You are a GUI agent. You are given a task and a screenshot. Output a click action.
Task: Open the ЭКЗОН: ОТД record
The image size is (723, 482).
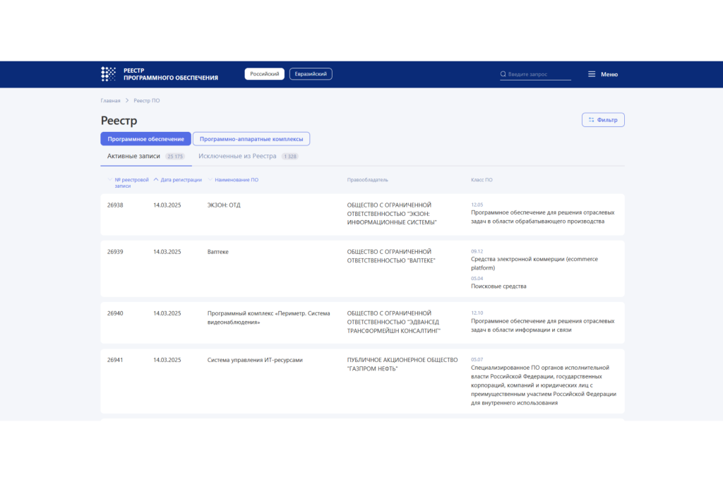[x=224, y=205]
